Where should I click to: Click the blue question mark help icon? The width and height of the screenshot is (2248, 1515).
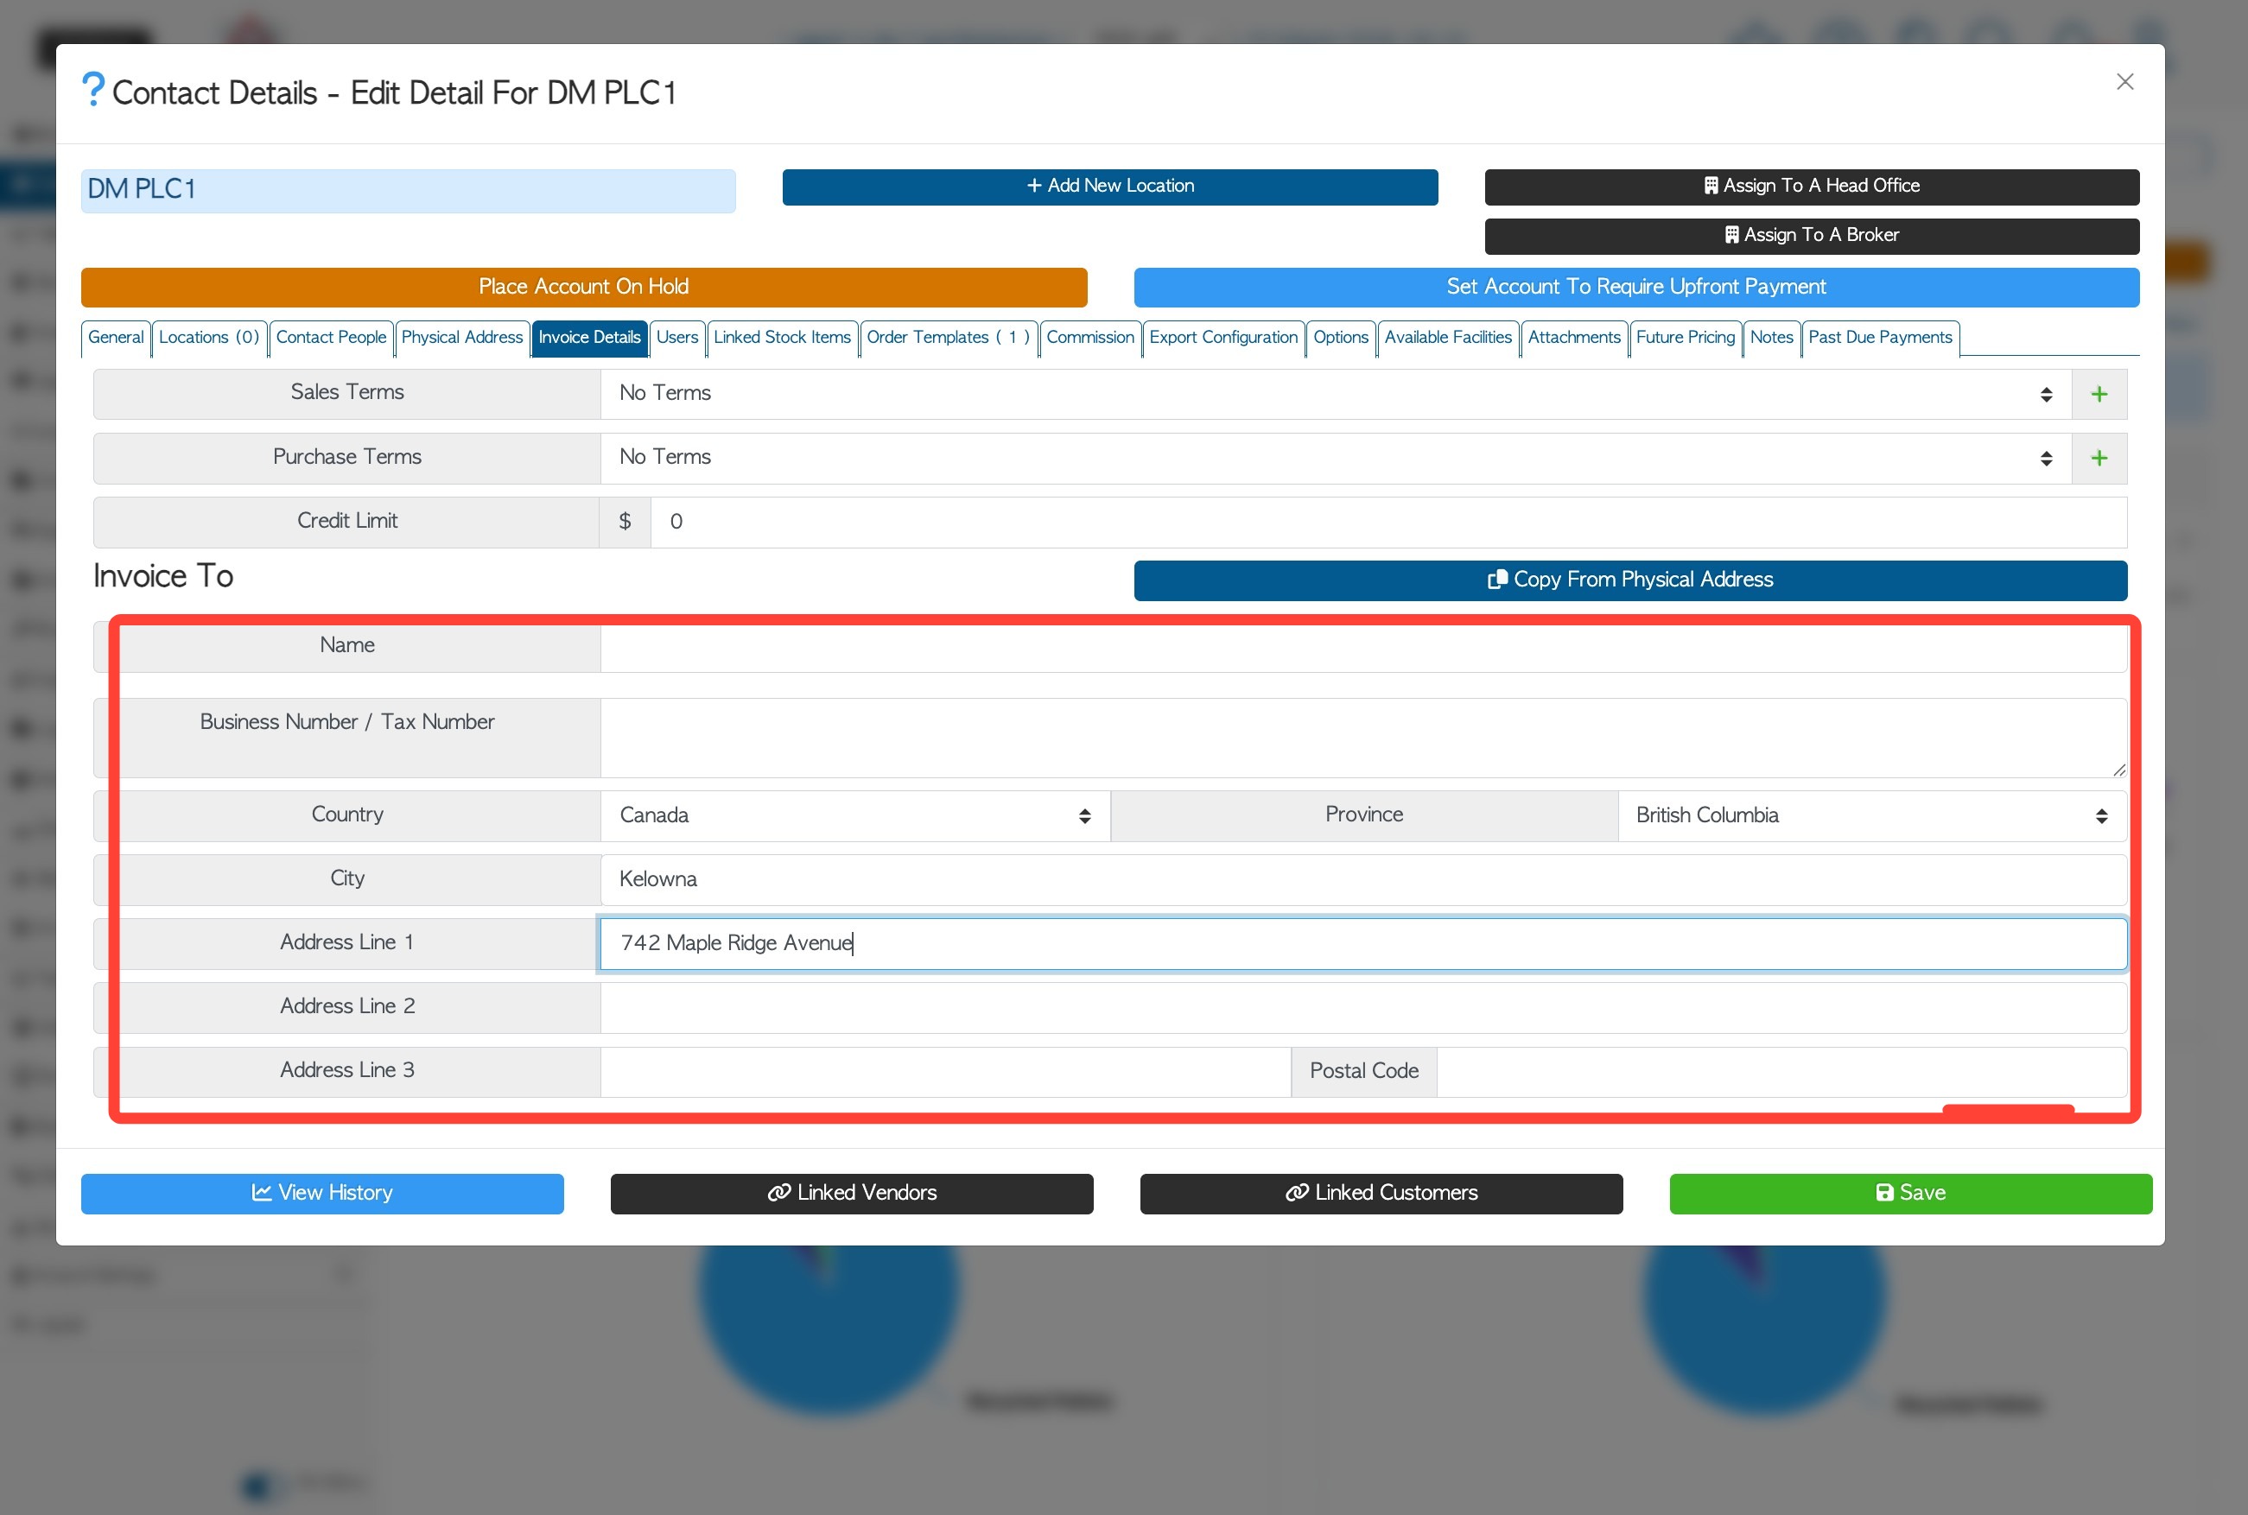pos(92,90)
